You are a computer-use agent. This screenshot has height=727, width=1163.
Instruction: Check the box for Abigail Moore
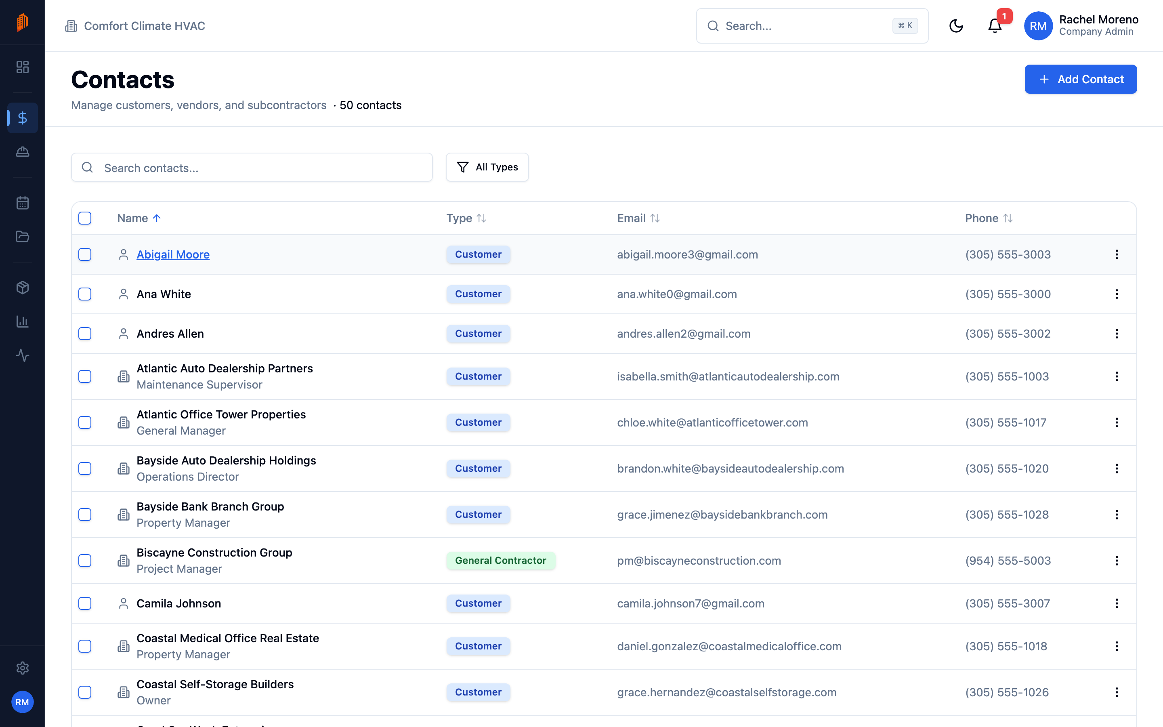pyautogui.click(x=85, y=254)
